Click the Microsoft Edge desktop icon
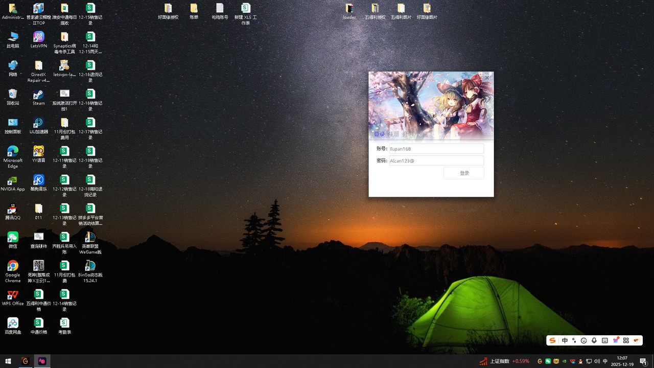The height and width of the screenshot is (368, 654). (x=13, y=157)
